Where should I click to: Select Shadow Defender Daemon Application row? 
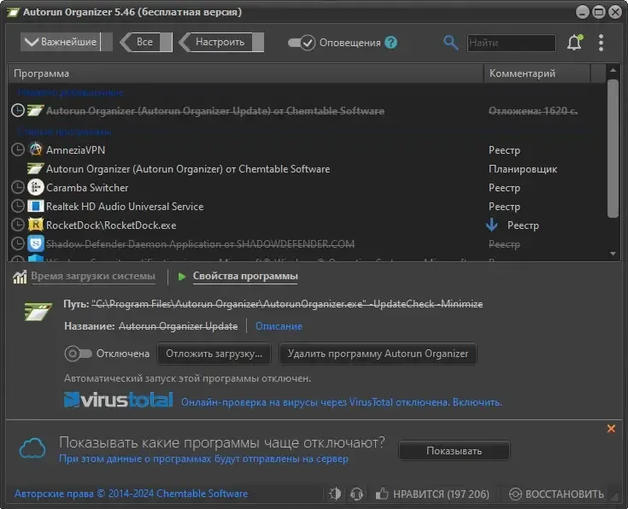point(307,243)
